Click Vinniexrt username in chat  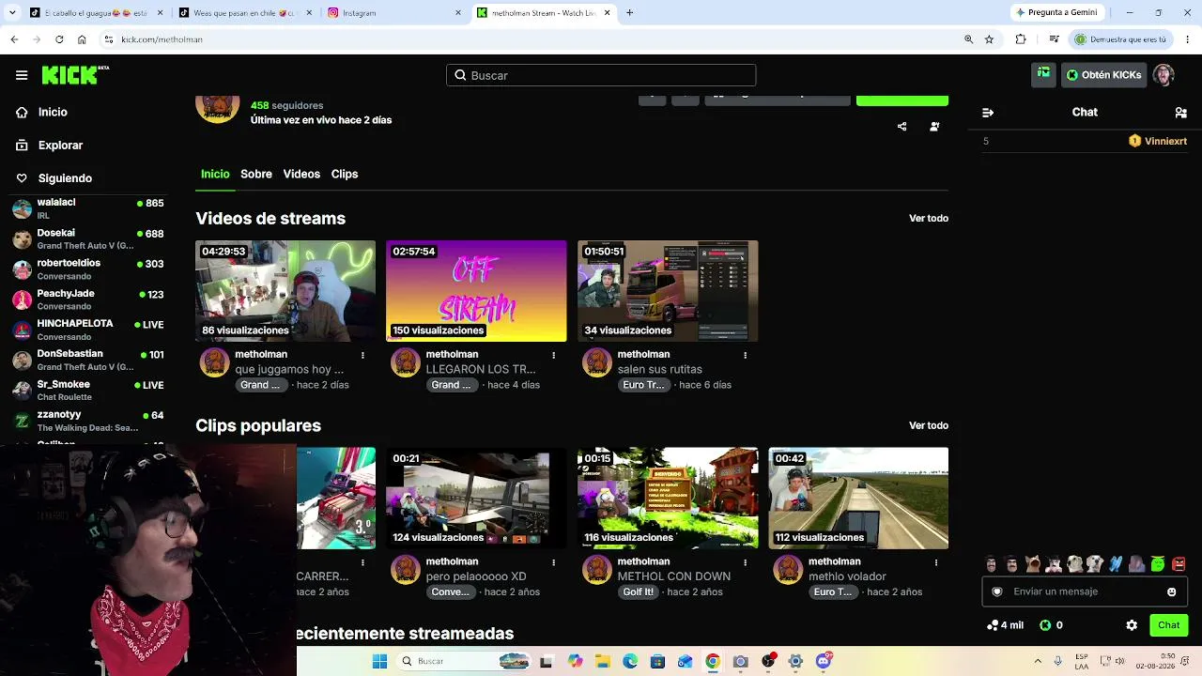coord(1166,141)
